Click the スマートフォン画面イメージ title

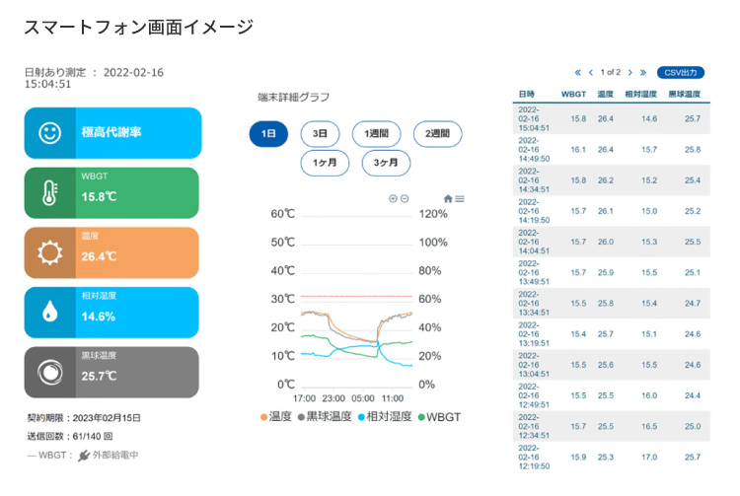pos(139,28)
